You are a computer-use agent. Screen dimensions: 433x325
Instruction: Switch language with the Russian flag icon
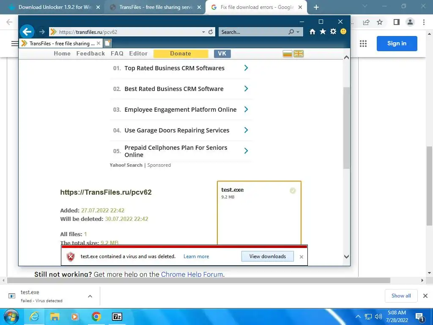point(288,54)
